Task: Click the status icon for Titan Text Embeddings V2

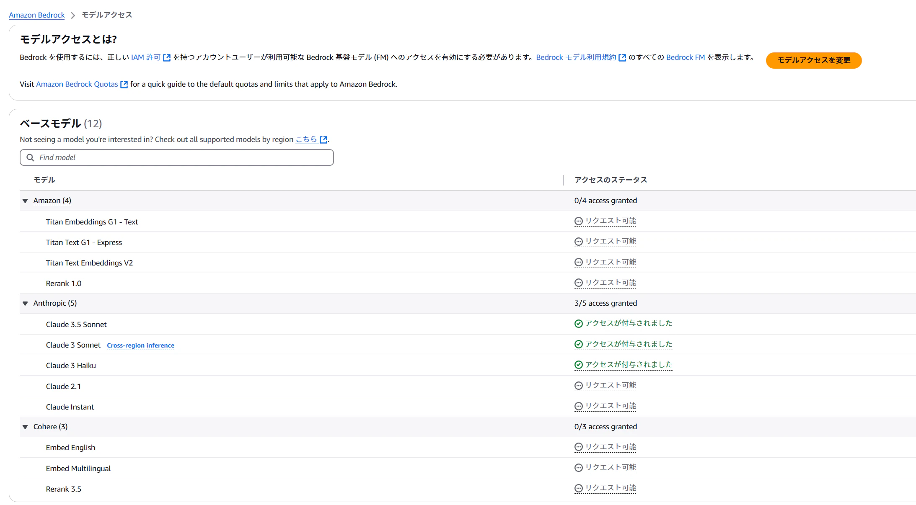Action: click(x=579, y=263)
